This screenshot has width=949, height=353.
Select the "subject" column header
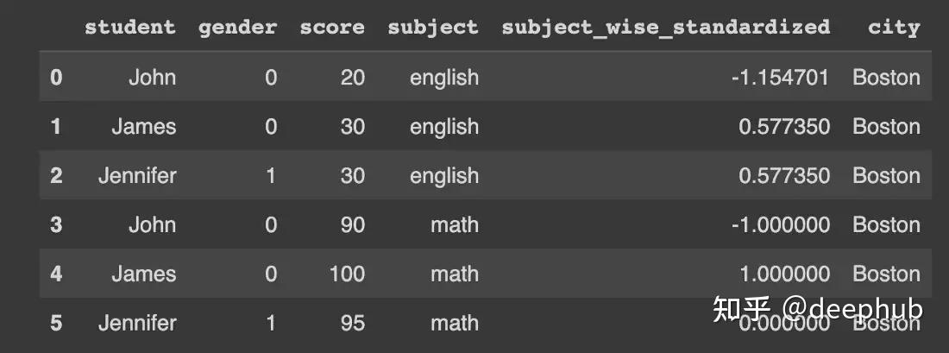tap(432, 27)
